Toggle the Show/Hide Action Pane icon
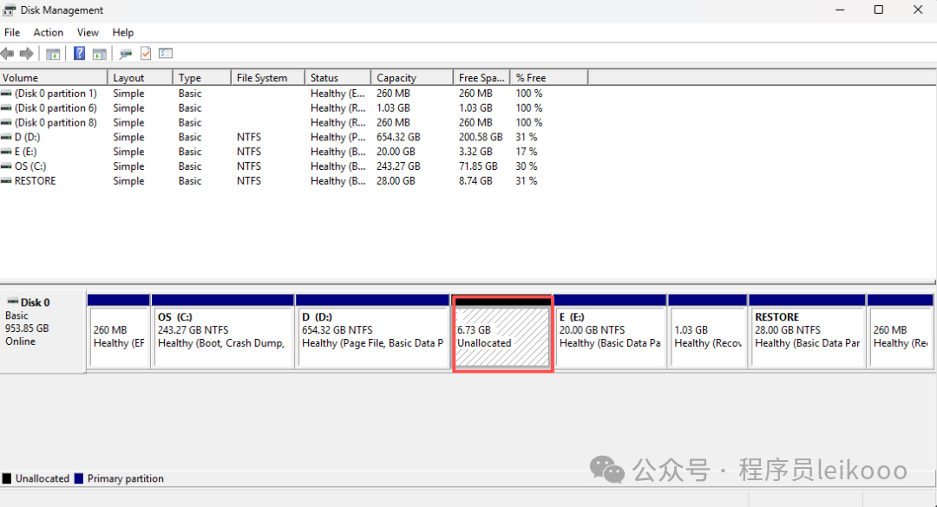Screen dimensions: 937x507 click(x=100, y=54)
